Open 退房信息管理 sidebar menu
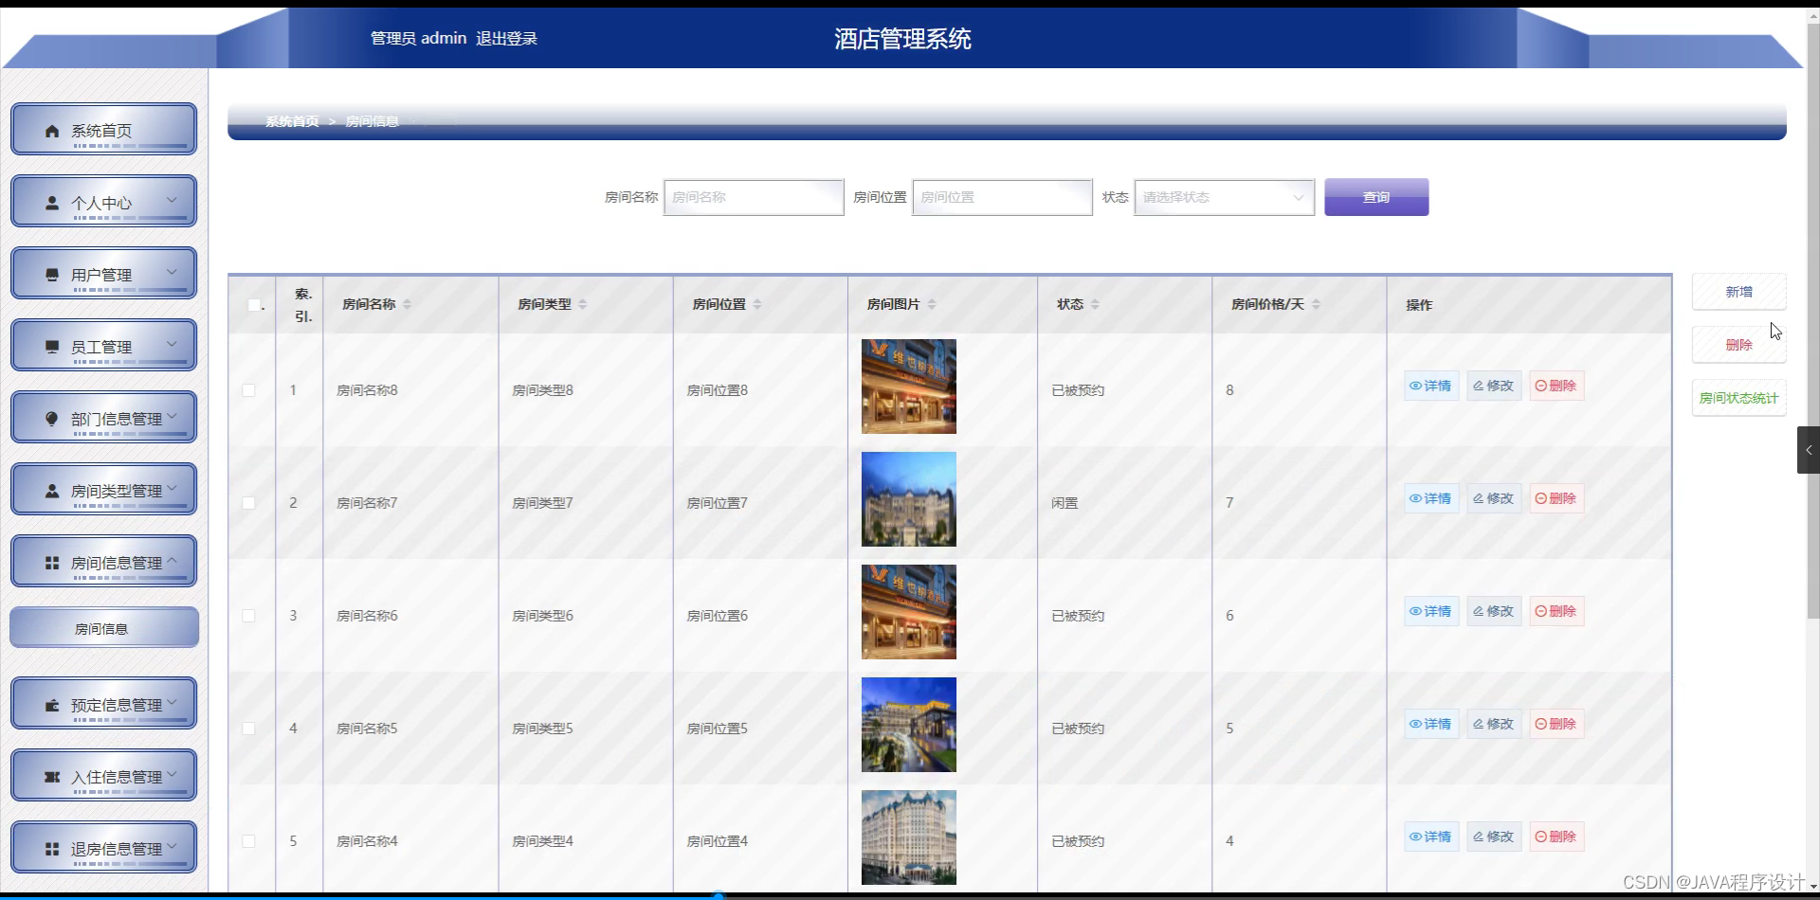The image size is (1820, 900). 104,848
